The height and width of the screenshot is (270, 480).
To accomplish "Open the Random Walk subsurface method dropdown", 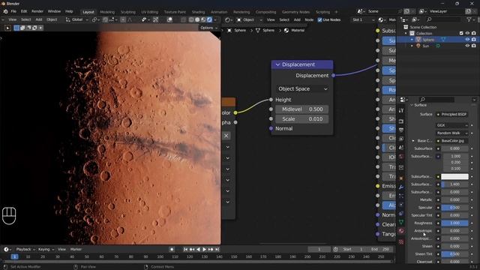I will pyautogui.click(x=451, y=133).
